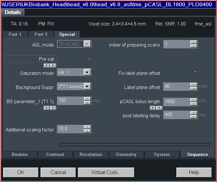Expand the Background Suppr dropdown
The height and width of the screenshot is (182, 217).
87,86
